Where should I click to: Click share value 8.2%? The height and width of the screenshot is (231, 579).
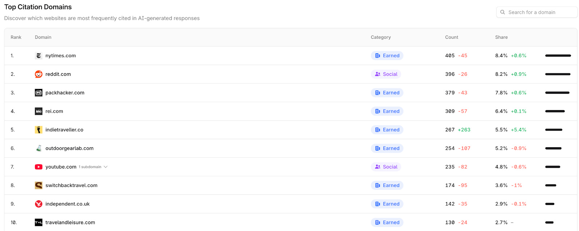click(501, 74)
